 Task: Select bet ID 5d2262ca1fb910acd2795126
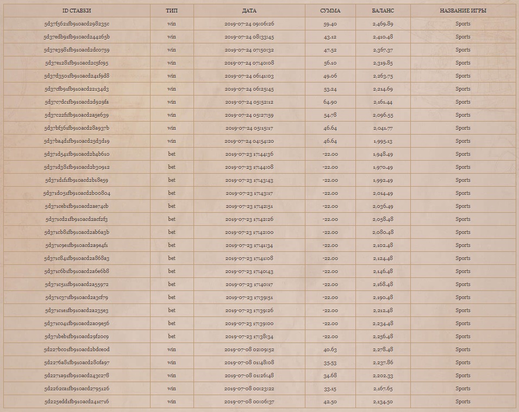[77, 389]
